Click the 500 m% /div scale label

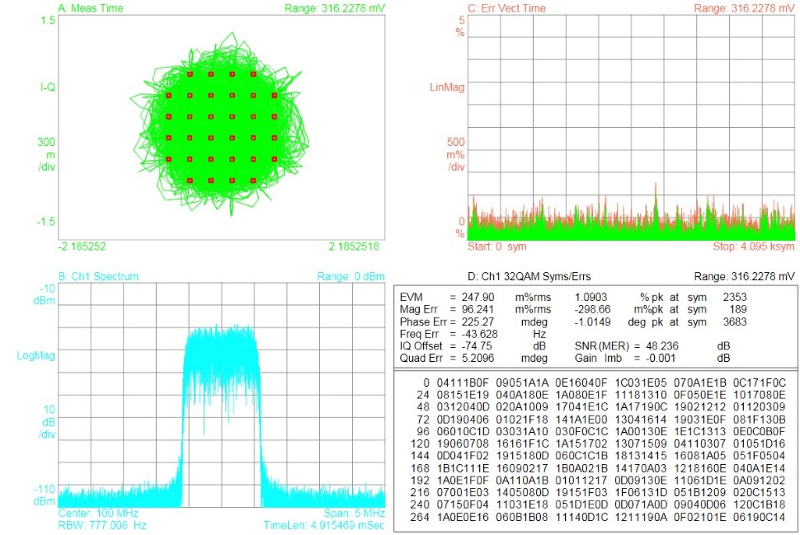point(456,154)
